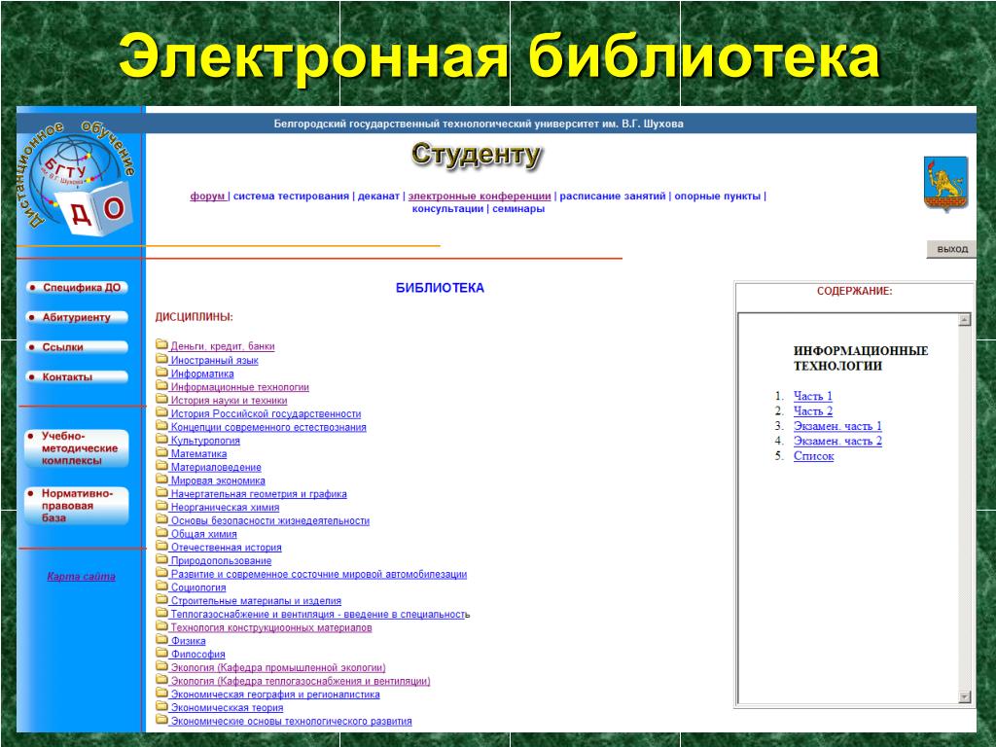Click folder icon beside Деньги, кредит, банки
This screenshot has height=747, width=996.
(x=162, y=345)
